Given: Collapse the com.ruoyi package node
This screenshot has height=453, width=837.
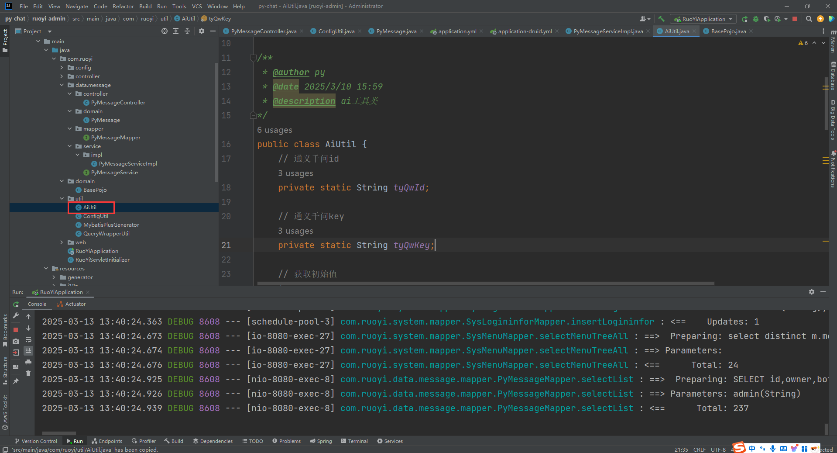Looking at the screenshot, I should tap(54, 59).
